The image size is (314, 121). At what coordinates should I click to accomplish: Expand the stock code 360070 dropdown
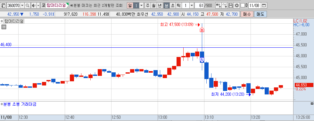[x=22, y=5]
